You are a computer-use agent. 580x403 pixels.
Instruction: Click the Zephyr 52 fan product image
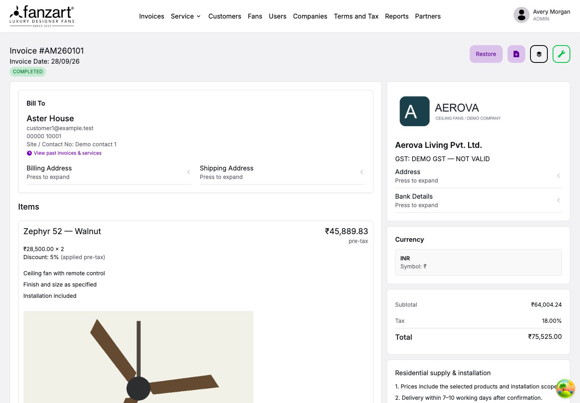138,357
